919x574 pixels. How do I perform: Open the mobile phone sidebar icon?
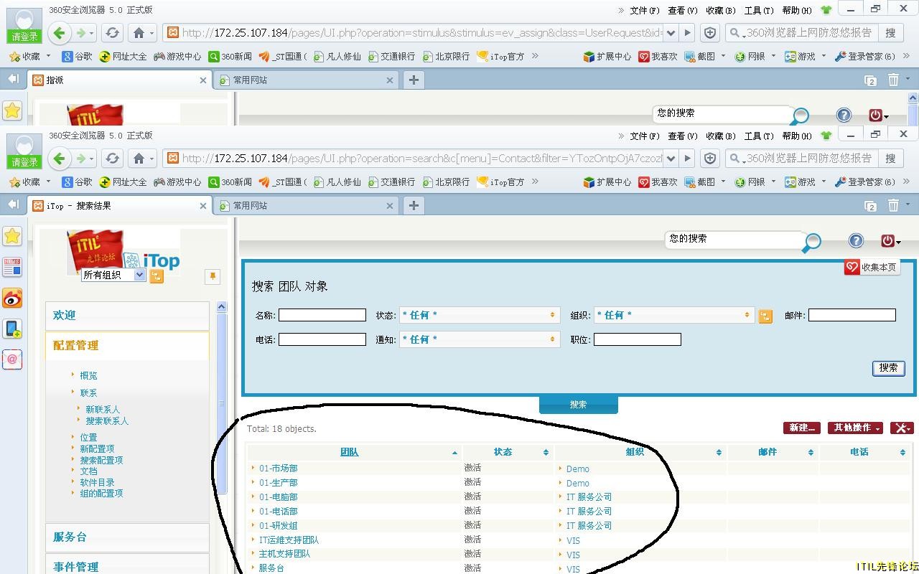point(12,329)
